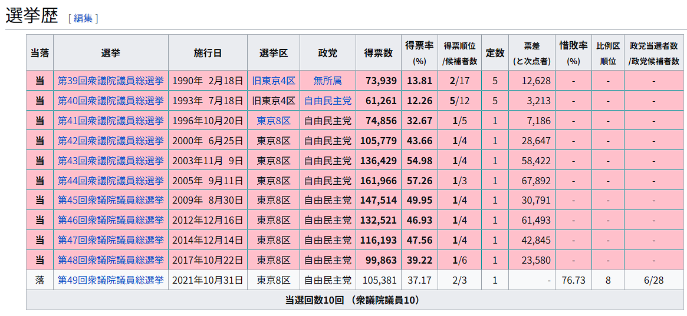Screen dimensions: 687x316
Task: Open 旧東京4区 link in the 1990 row
Action: [x=274, y=81]
